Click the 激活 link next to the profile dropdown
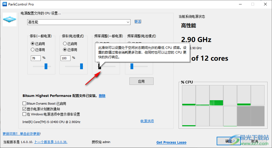Image resolution: width=272 pixels, height=148 pixels. (138, 22)
